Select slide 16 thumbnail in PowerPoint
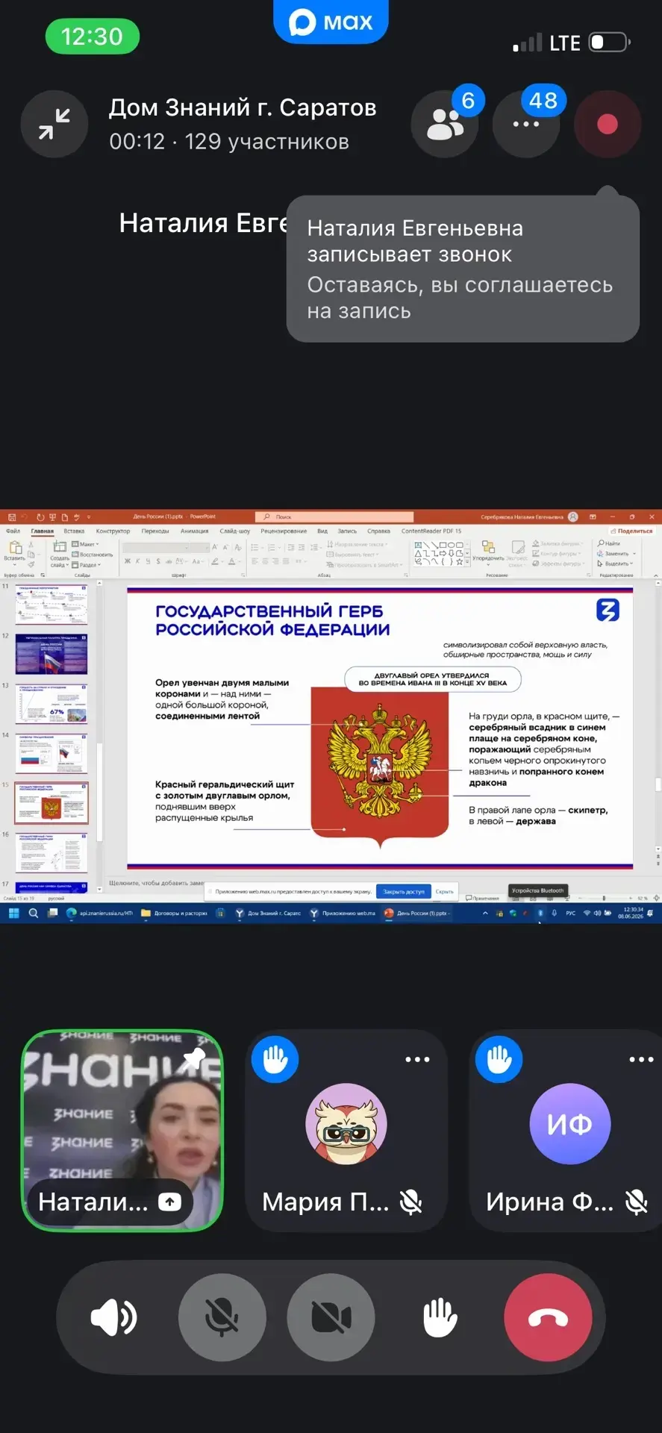Viewport: 662px width, 1433px height. [x=51, y=853]
